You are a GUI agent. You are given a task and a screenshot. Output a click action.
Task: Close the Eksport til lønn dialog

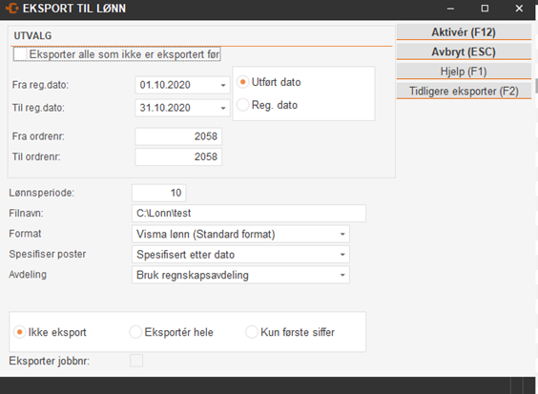tap(519, 9)
